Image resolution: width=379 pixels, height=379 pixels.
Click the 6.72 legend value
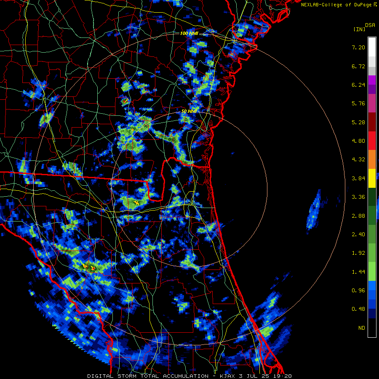(x=358, y=66)
